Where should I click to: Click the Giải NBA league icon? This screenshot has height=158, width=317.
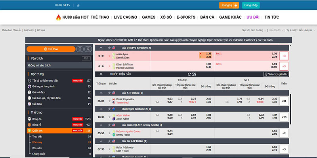point(29,103)
